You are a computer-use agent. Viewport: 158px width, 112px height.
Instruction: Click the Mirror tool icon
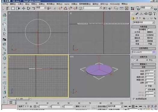click(105, 8)
